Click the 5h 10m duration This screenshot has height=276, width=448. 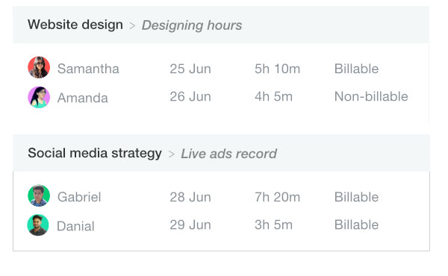point(278,69)
